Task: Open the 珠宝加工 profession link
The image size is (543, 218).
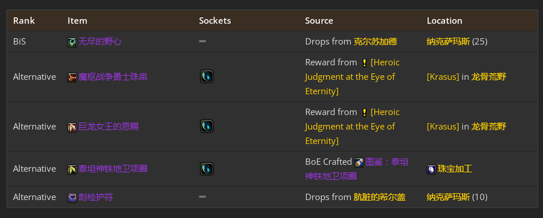Action: pyautogui.click(x=455, y=169)
